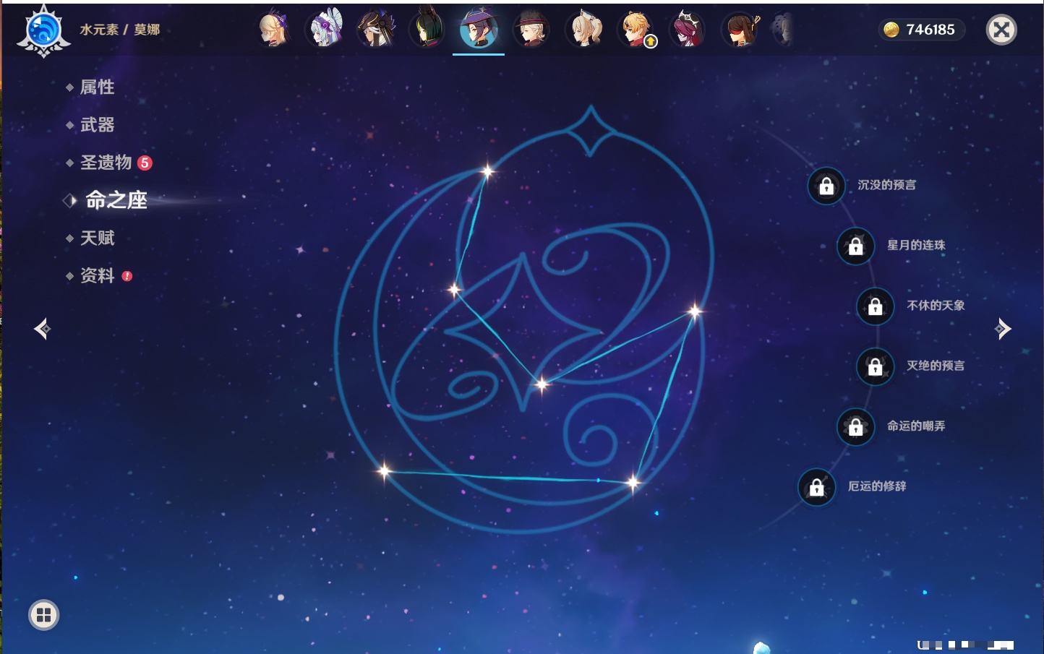Open the 武器 weapon menu
Image resolution: width=1044 pixels, height=654 pixels.
click(x=97, y=125)
